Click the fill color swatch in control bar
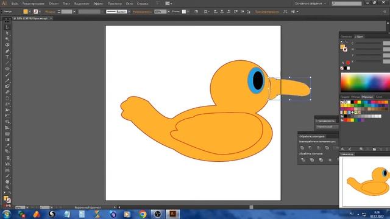The height and width of the screenshot is (219, 390). point(26,12)
